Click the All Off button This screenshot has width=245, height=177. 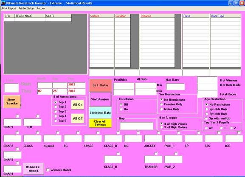[78, 118]
